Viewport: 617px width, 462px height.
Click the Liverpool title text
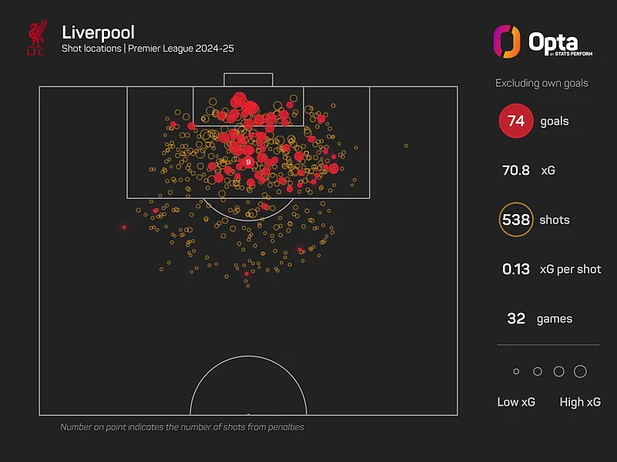97,32
